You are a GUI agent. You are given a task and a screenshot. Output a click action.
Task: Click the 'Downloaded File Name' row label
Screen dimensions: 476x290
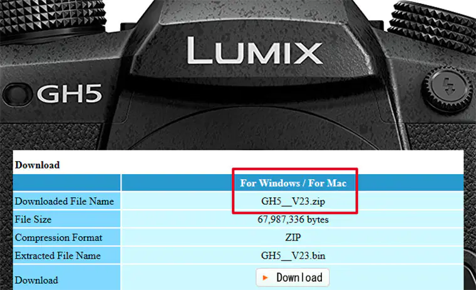pos(65,201)
